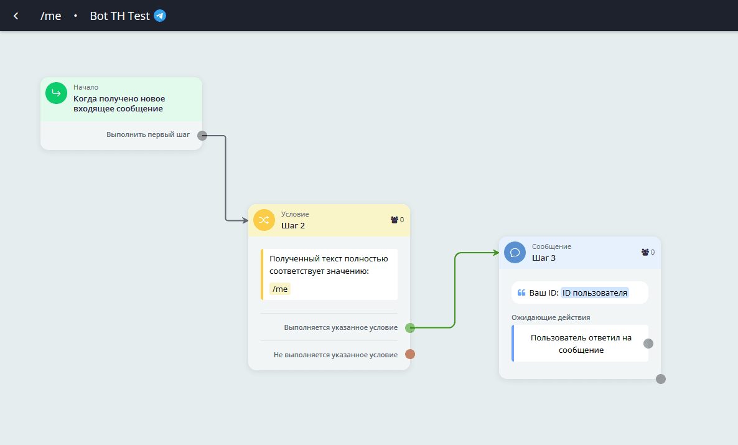Click the Bot TH Test bot name

[119, 16]
